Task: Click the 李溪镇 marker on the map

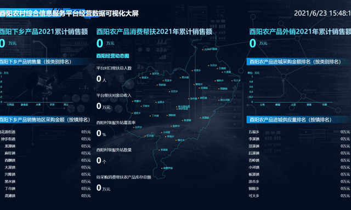Action: tap(163, 150)
